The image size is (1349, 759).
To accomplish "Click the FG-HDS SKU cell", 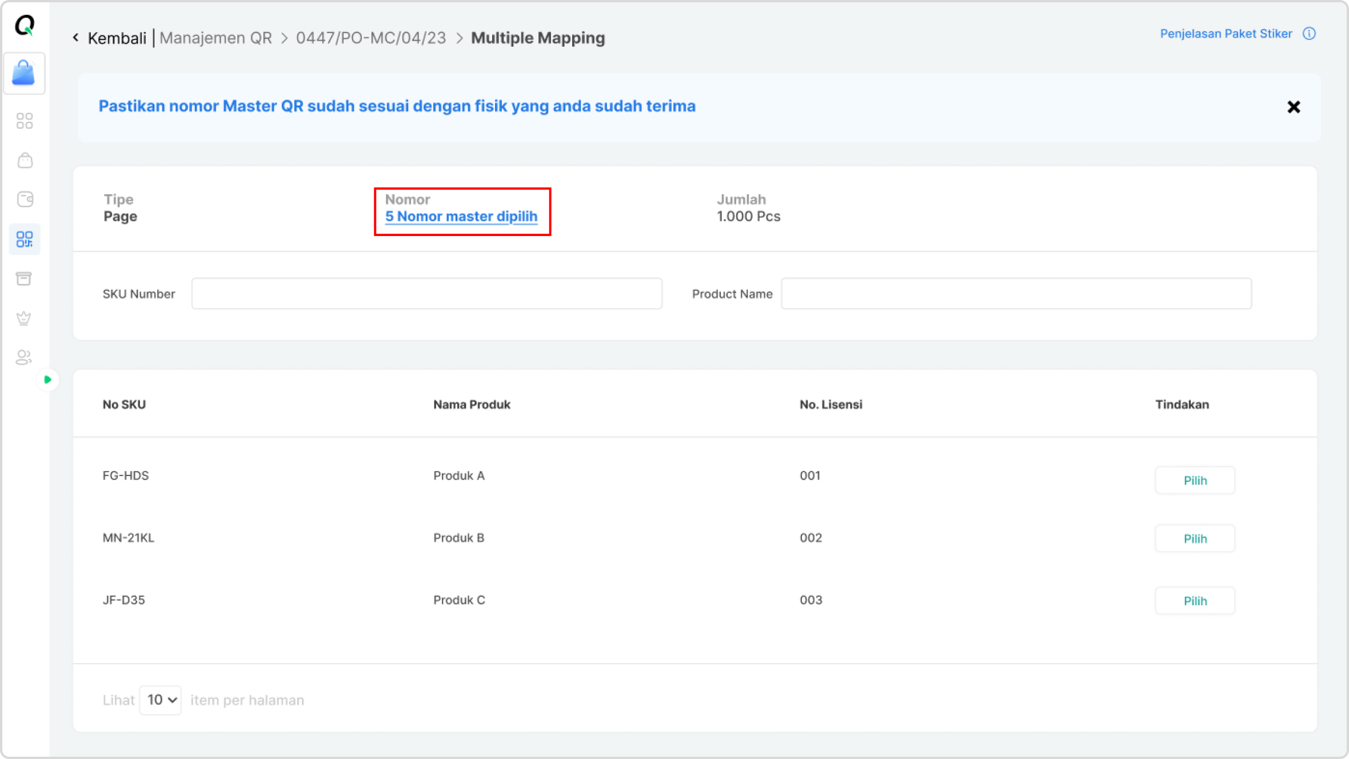I will pos(126,476).
